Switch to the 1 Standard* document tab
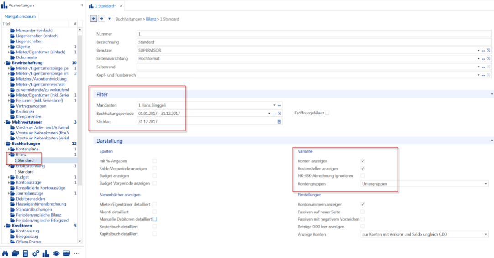 point(105,5)
